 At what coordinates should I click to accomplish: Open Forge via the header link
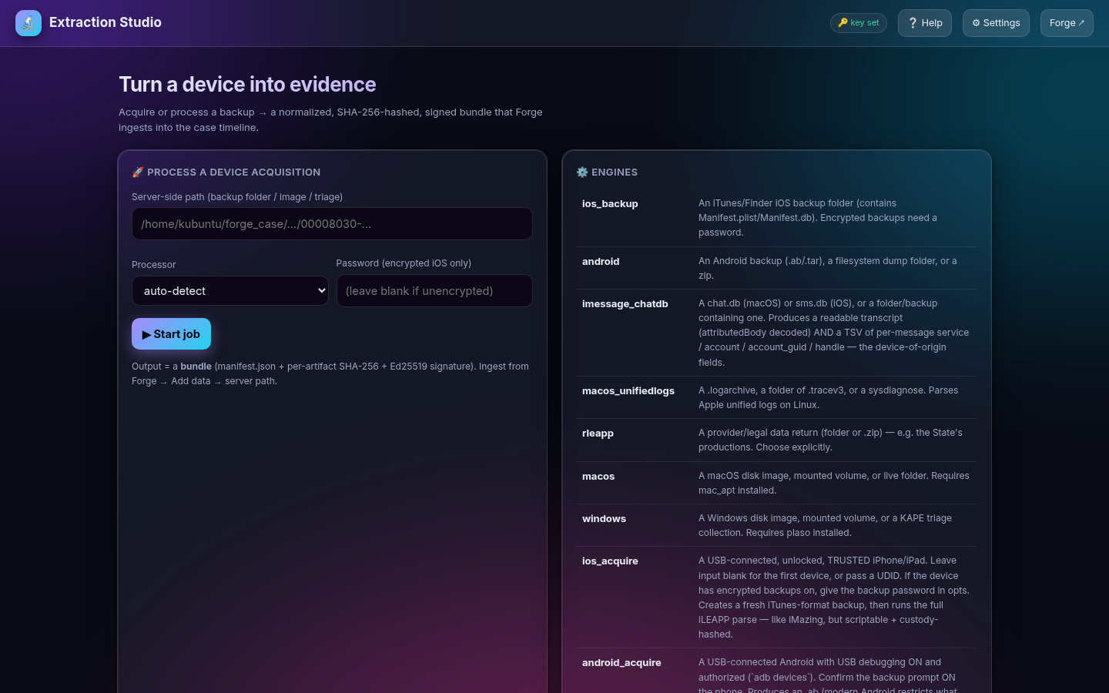pos(1067,23)
